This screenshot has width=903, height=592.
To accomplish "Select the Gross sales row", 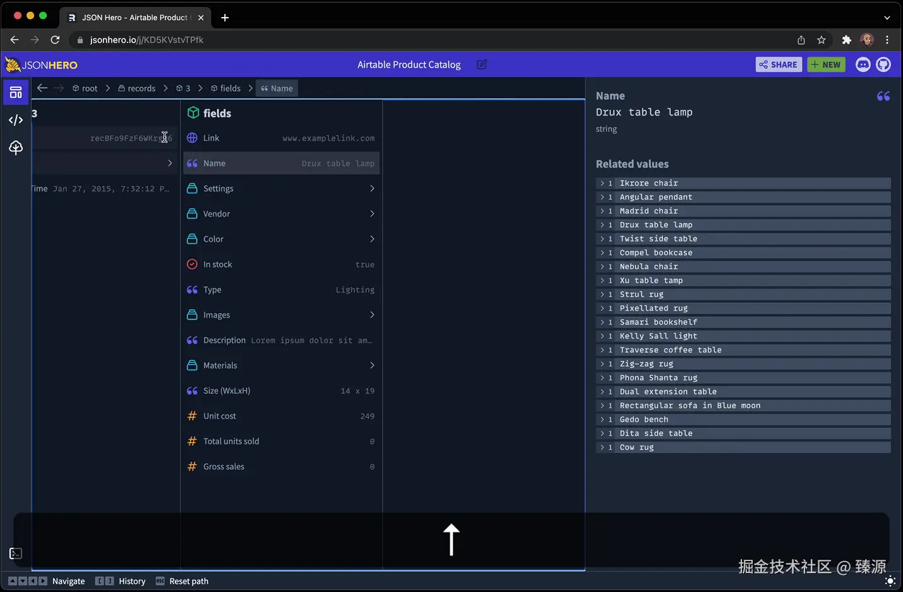I will coord(282,466).
